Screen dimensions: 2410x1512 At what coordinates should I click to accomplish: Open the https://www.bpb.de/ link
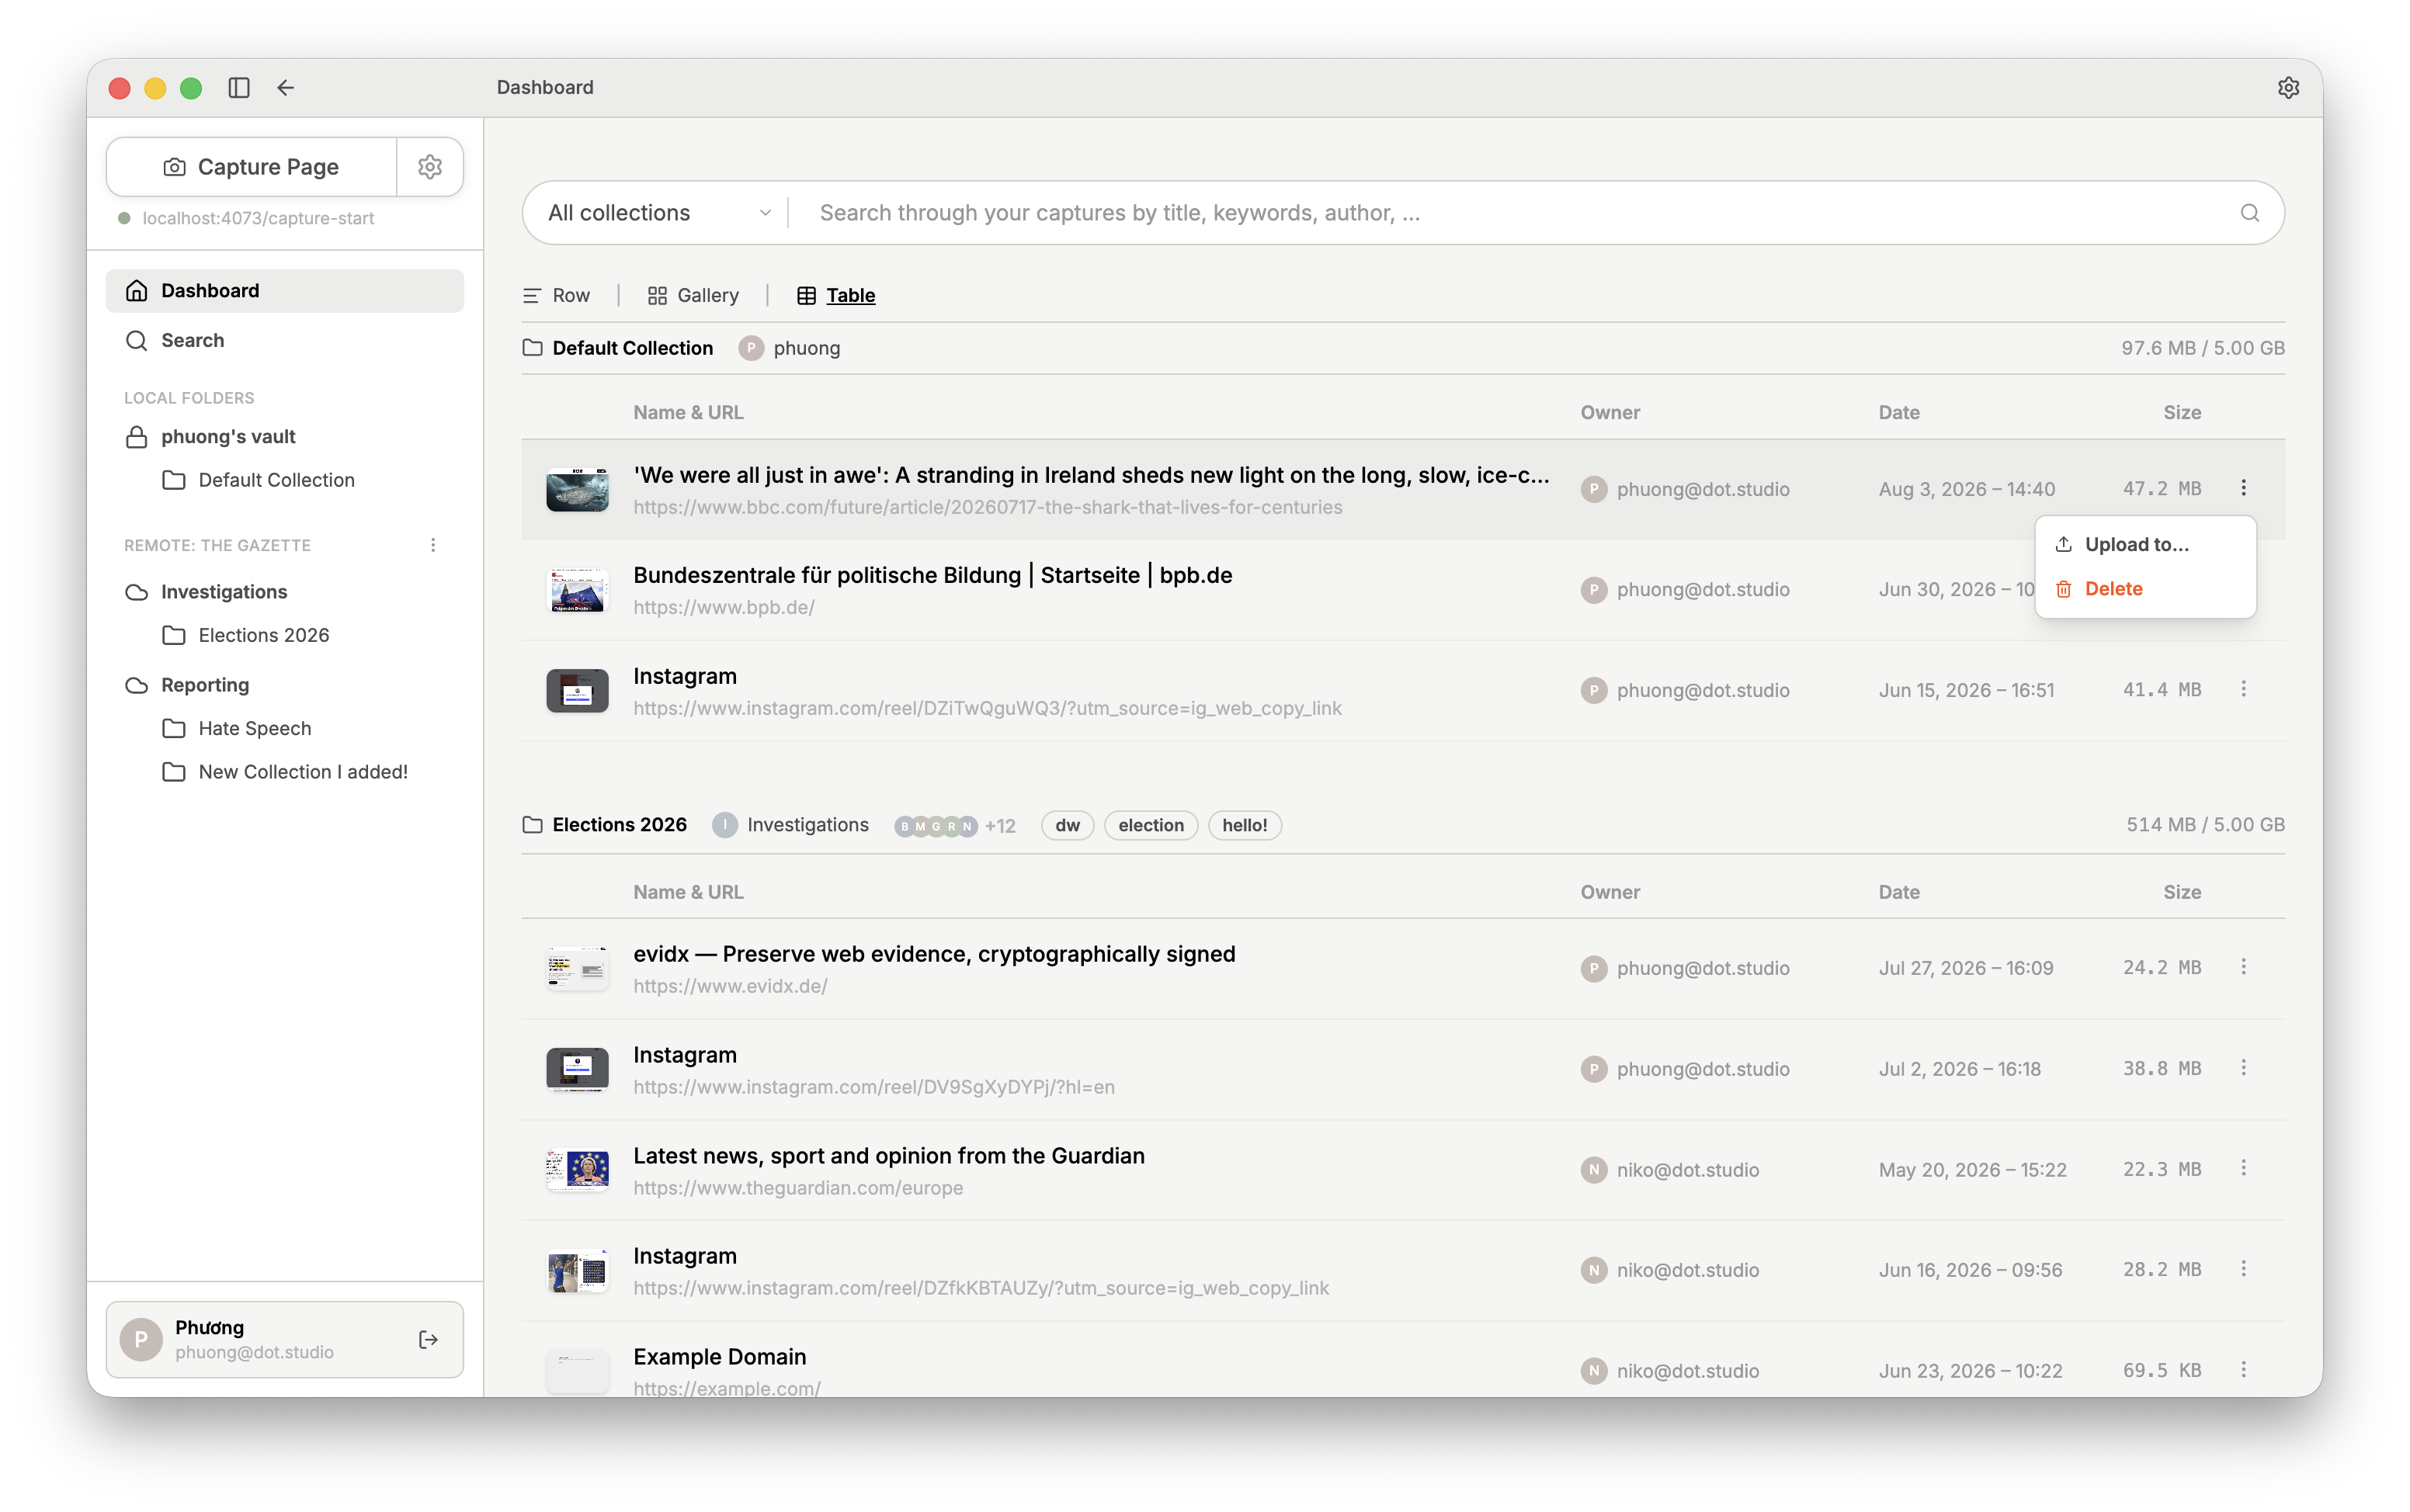pyautogui.click(x=724, y=608)
